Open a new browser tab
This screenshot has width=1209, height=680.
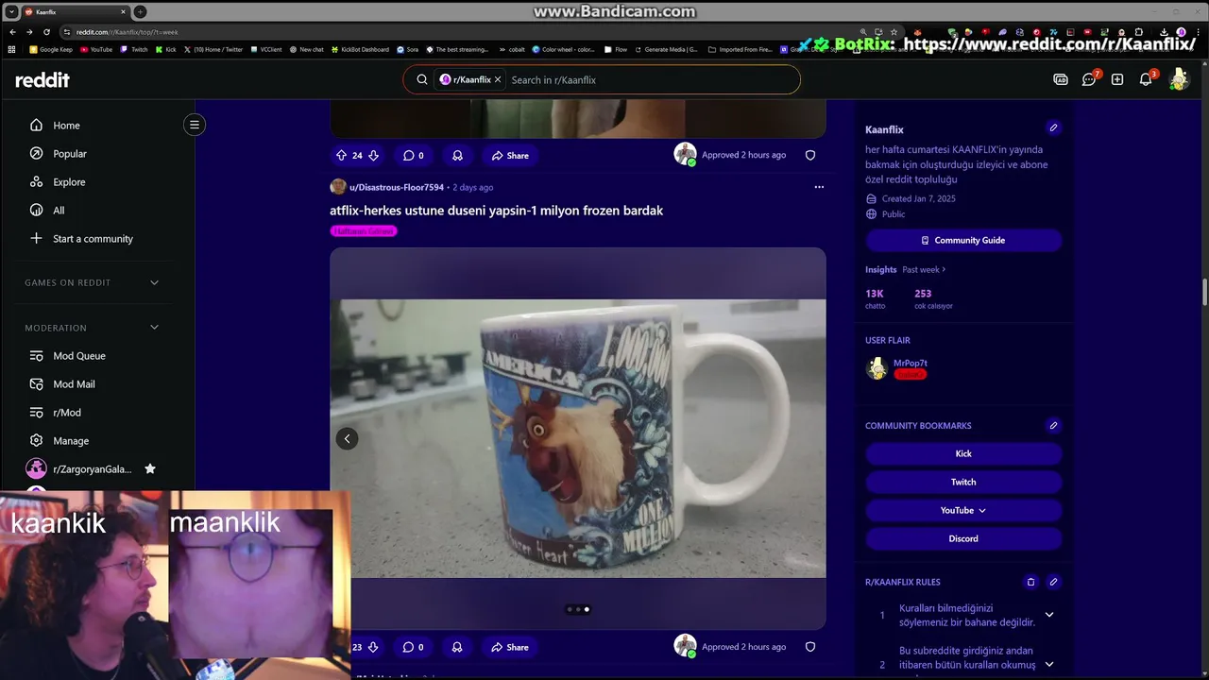coord(140,12)
